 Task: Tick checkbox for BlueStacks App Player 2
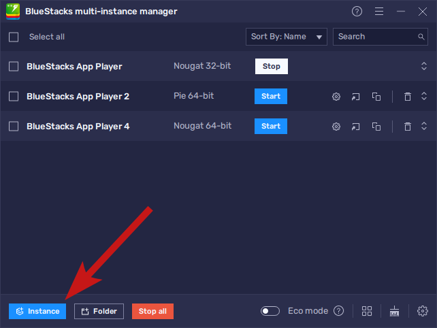coord(14,97)
